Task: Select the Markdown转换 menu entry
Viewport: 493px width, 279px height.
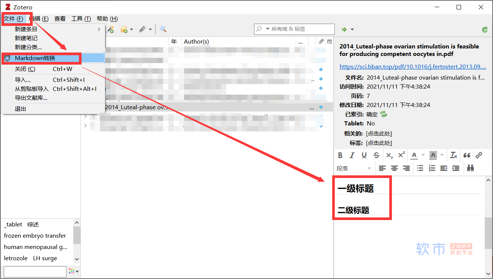Action: (53, 58)
